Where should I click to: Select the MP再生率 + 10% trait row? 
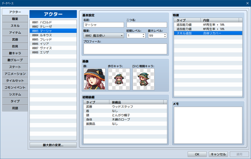pos(208,29)
